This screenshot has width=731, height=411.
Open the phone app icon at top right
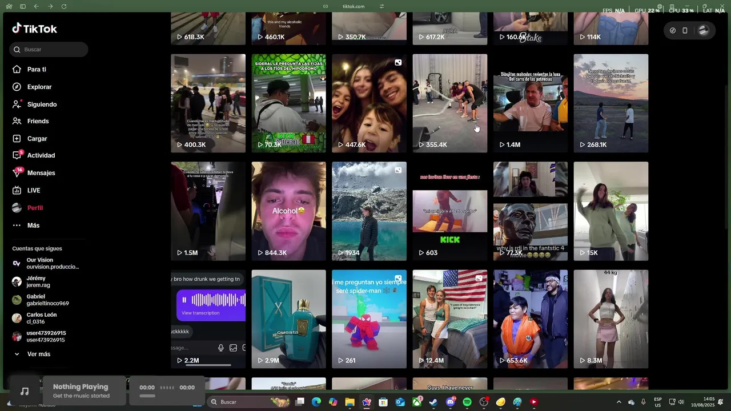click(685, 30)
